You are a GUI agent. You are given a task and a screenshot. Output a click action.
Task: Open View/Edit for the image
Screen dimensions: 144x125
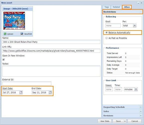pos(26,34)
